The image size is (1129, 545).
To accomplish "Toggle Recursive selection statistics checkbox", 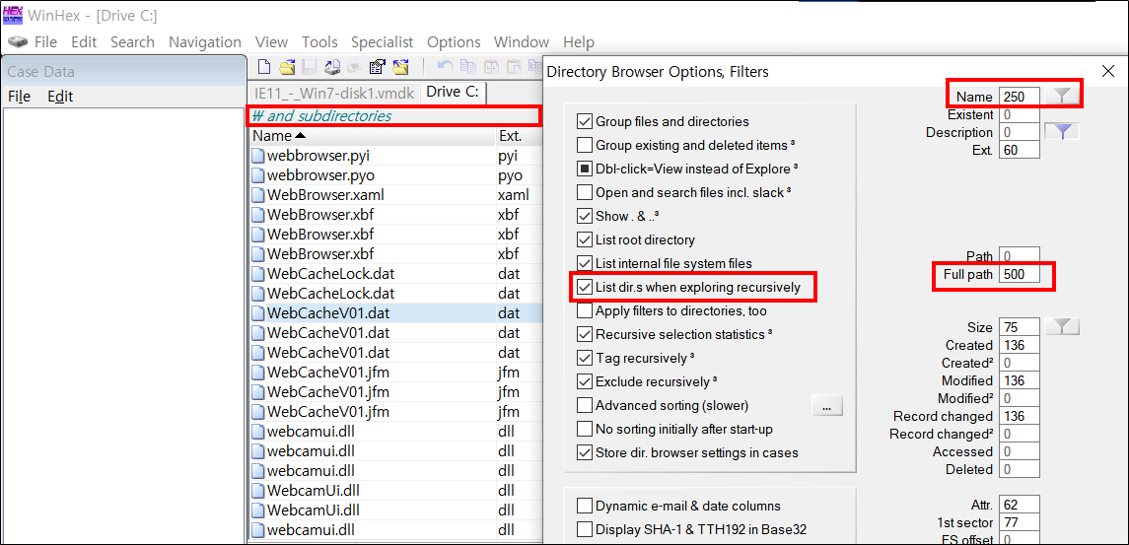I will coord(584,334).
